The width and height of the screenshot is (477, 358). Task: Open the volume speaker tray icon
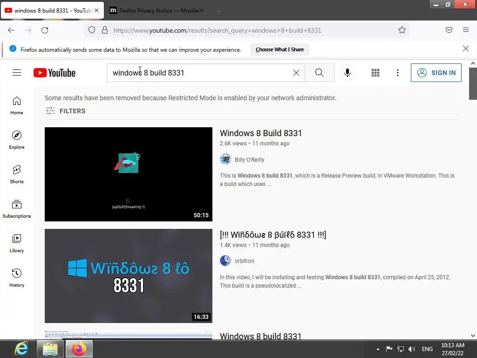coord(412,349)
